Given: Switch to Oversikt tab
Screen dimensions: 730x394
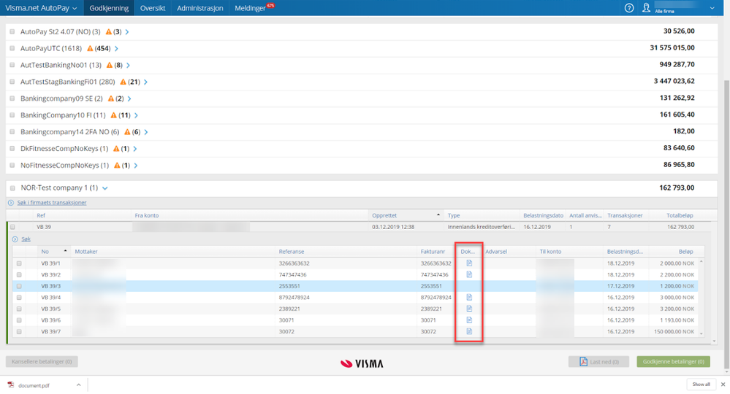Looking at the screenshot, I should 153,8.
